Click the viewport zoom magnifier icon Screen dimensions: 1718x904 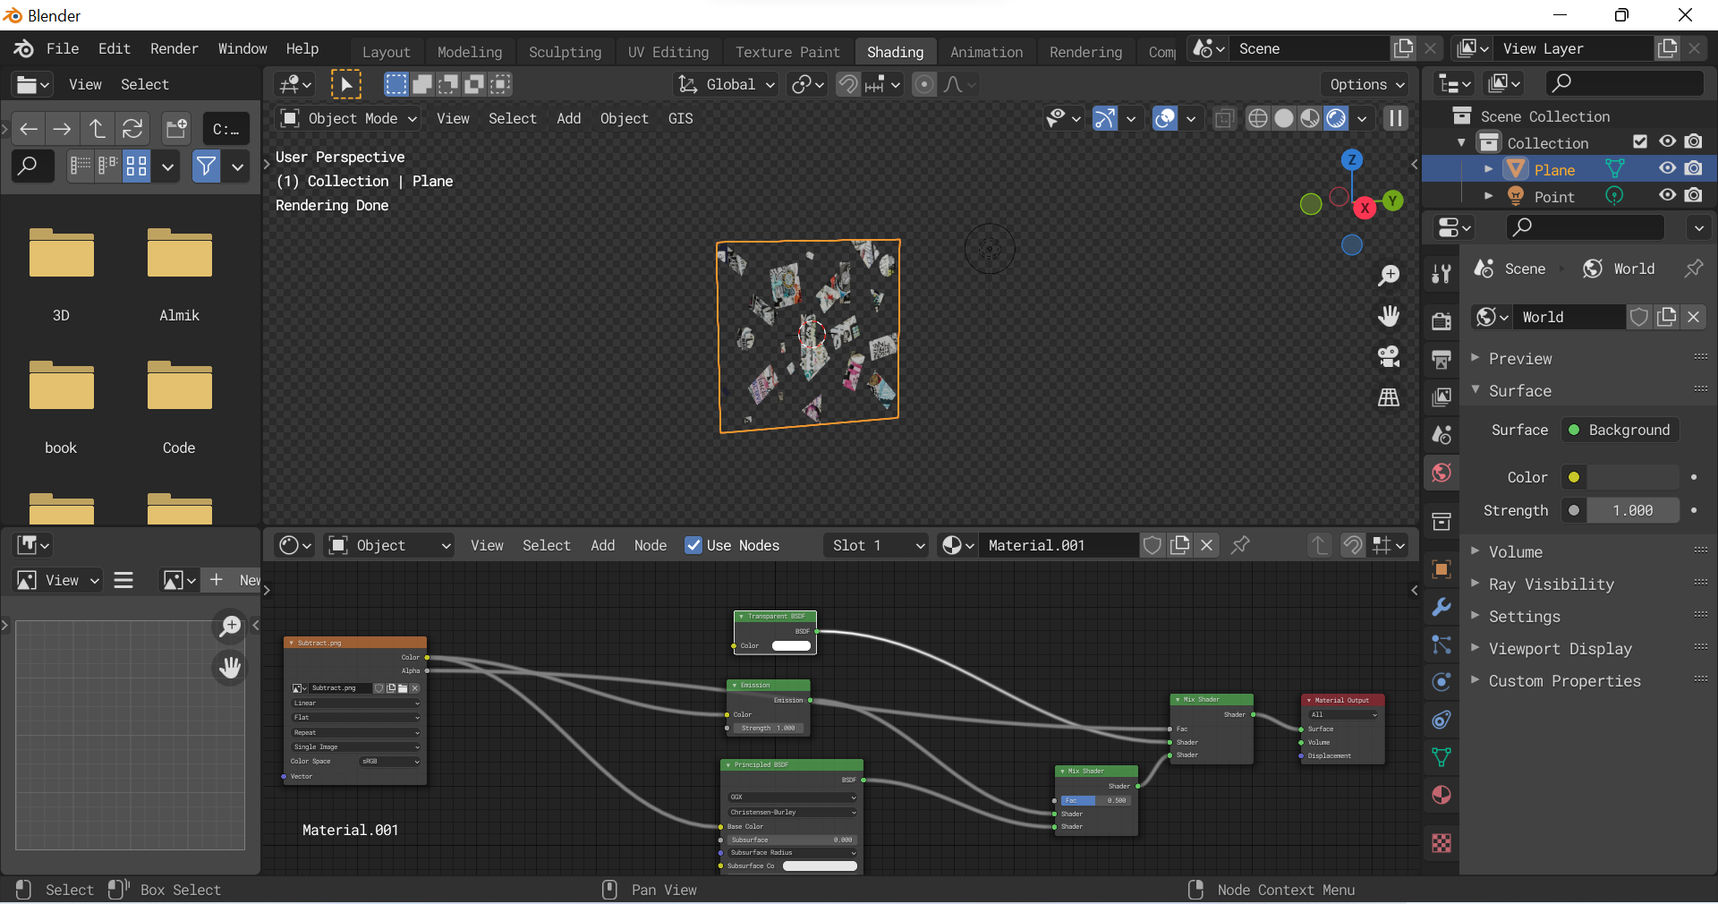[1389, 276]
